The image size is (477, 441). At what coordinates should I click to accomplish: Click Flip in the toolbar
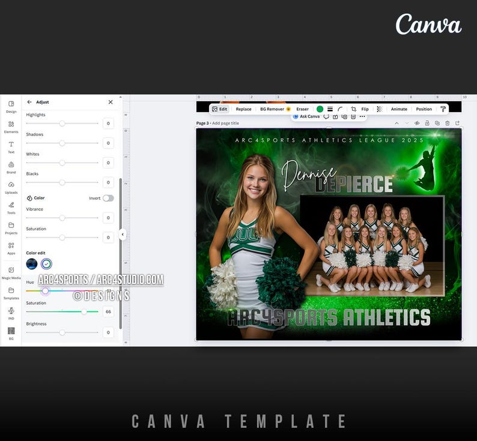coord(365,109)
